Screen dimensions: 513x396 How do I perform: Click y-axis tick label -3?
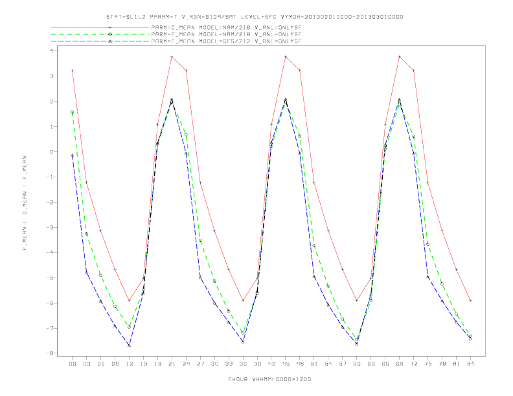click(50, 227)
